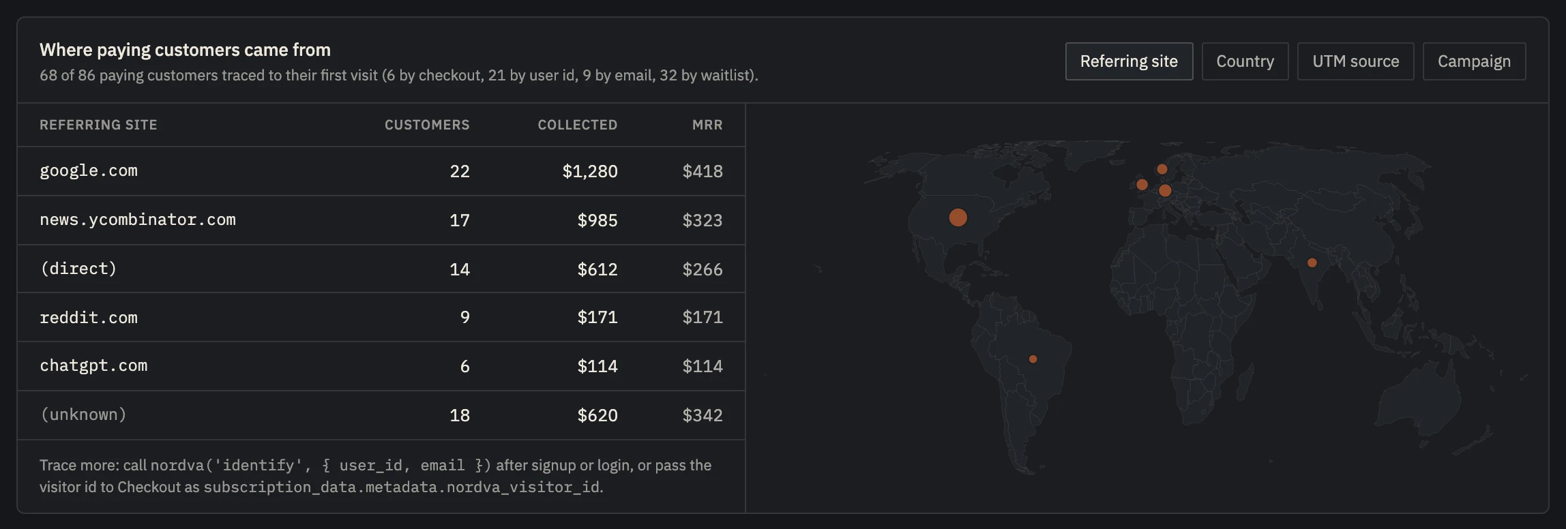
Task: Open the UTM source tab
Action: tap(1355, 61)
